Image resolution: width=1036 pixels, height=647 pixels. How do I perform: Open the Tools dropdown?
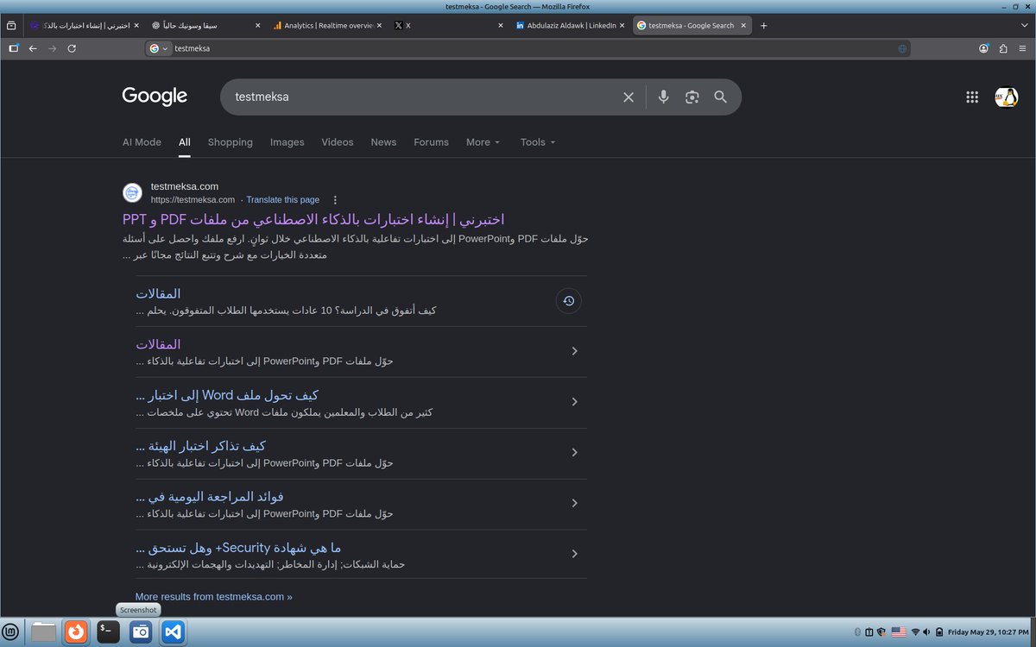(x=538, y=142)
